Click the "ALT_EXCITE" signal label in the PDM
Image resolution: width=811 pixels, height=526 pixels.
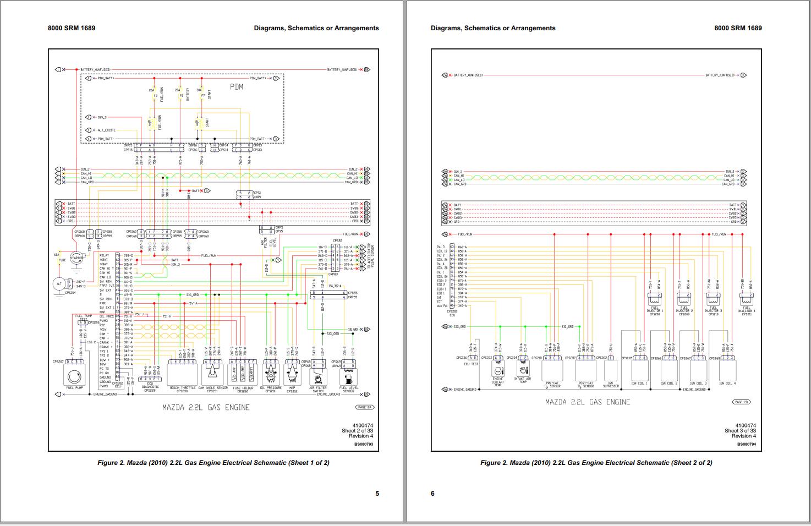107,130
